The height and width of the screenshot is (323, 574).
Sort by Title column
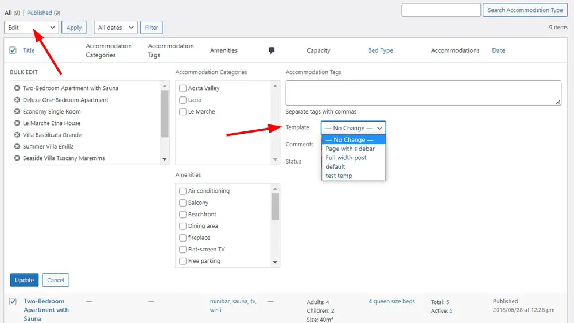coord(29,50)
